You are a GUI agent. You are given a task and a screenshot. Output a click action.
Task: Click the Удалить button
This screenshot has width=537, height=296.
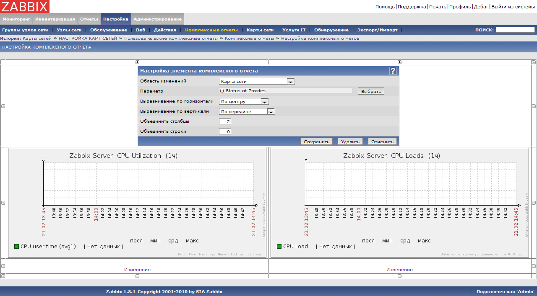350,142
